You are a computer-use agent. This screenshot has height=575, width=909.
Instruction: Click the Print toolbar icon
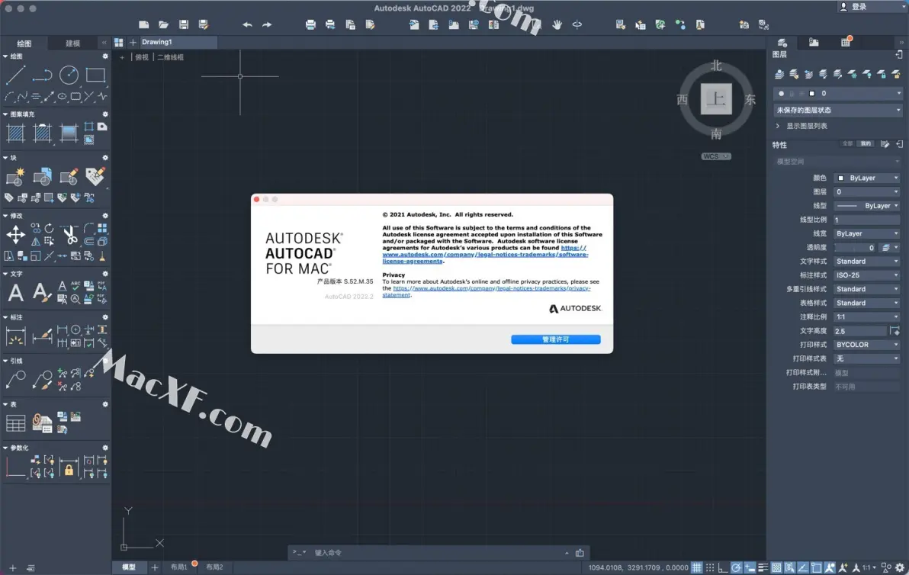point(310,24)
